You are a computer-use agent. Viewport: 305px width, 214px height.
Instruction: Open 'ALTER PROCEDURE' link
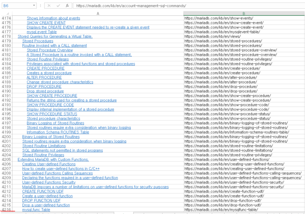click(44, 78)
